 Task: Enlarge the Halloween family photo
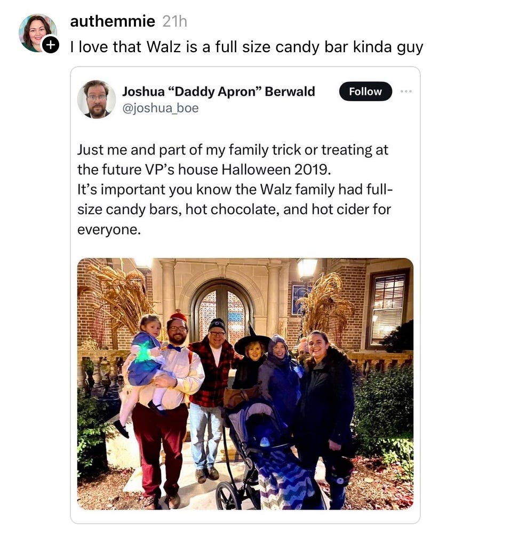click(245, 384)
